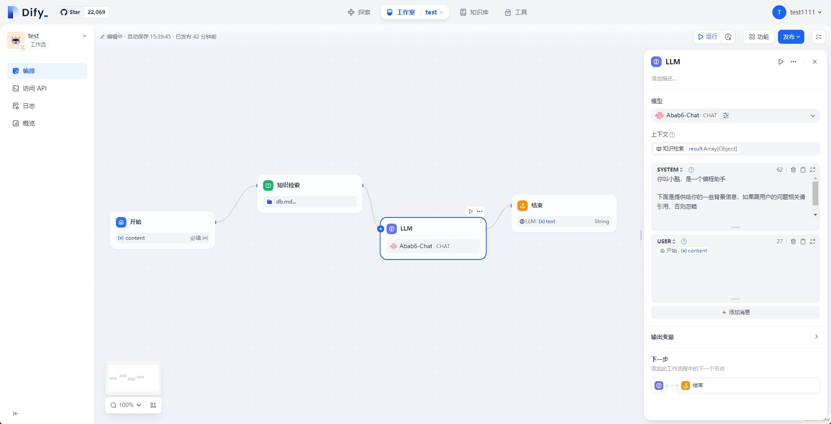The width and height of the screenshot is (831, 424).
Task: Delete the SYSTEM prompt with trash icon
Action: [793, 170]
